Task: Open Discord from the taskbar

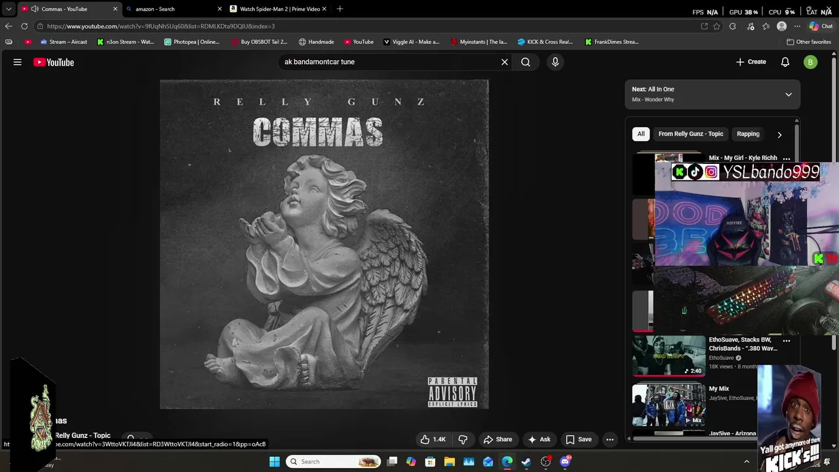Action: (565, 462)
